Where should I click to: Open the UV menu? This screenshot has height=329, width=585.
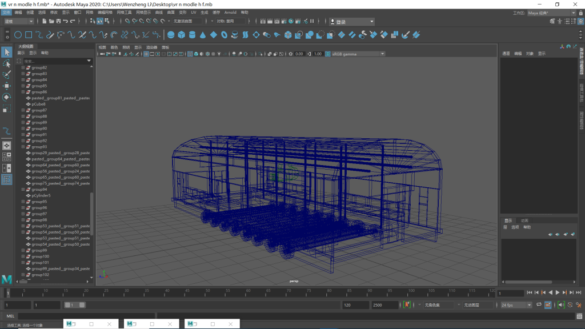[194, 13]
